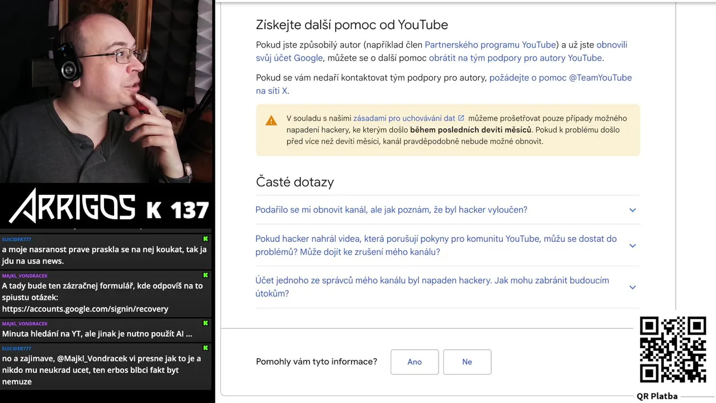Answer 'Ne' to helpfulness question
Image resolution: width=716 pixels, height=403 pixels.
click(467, 362)
